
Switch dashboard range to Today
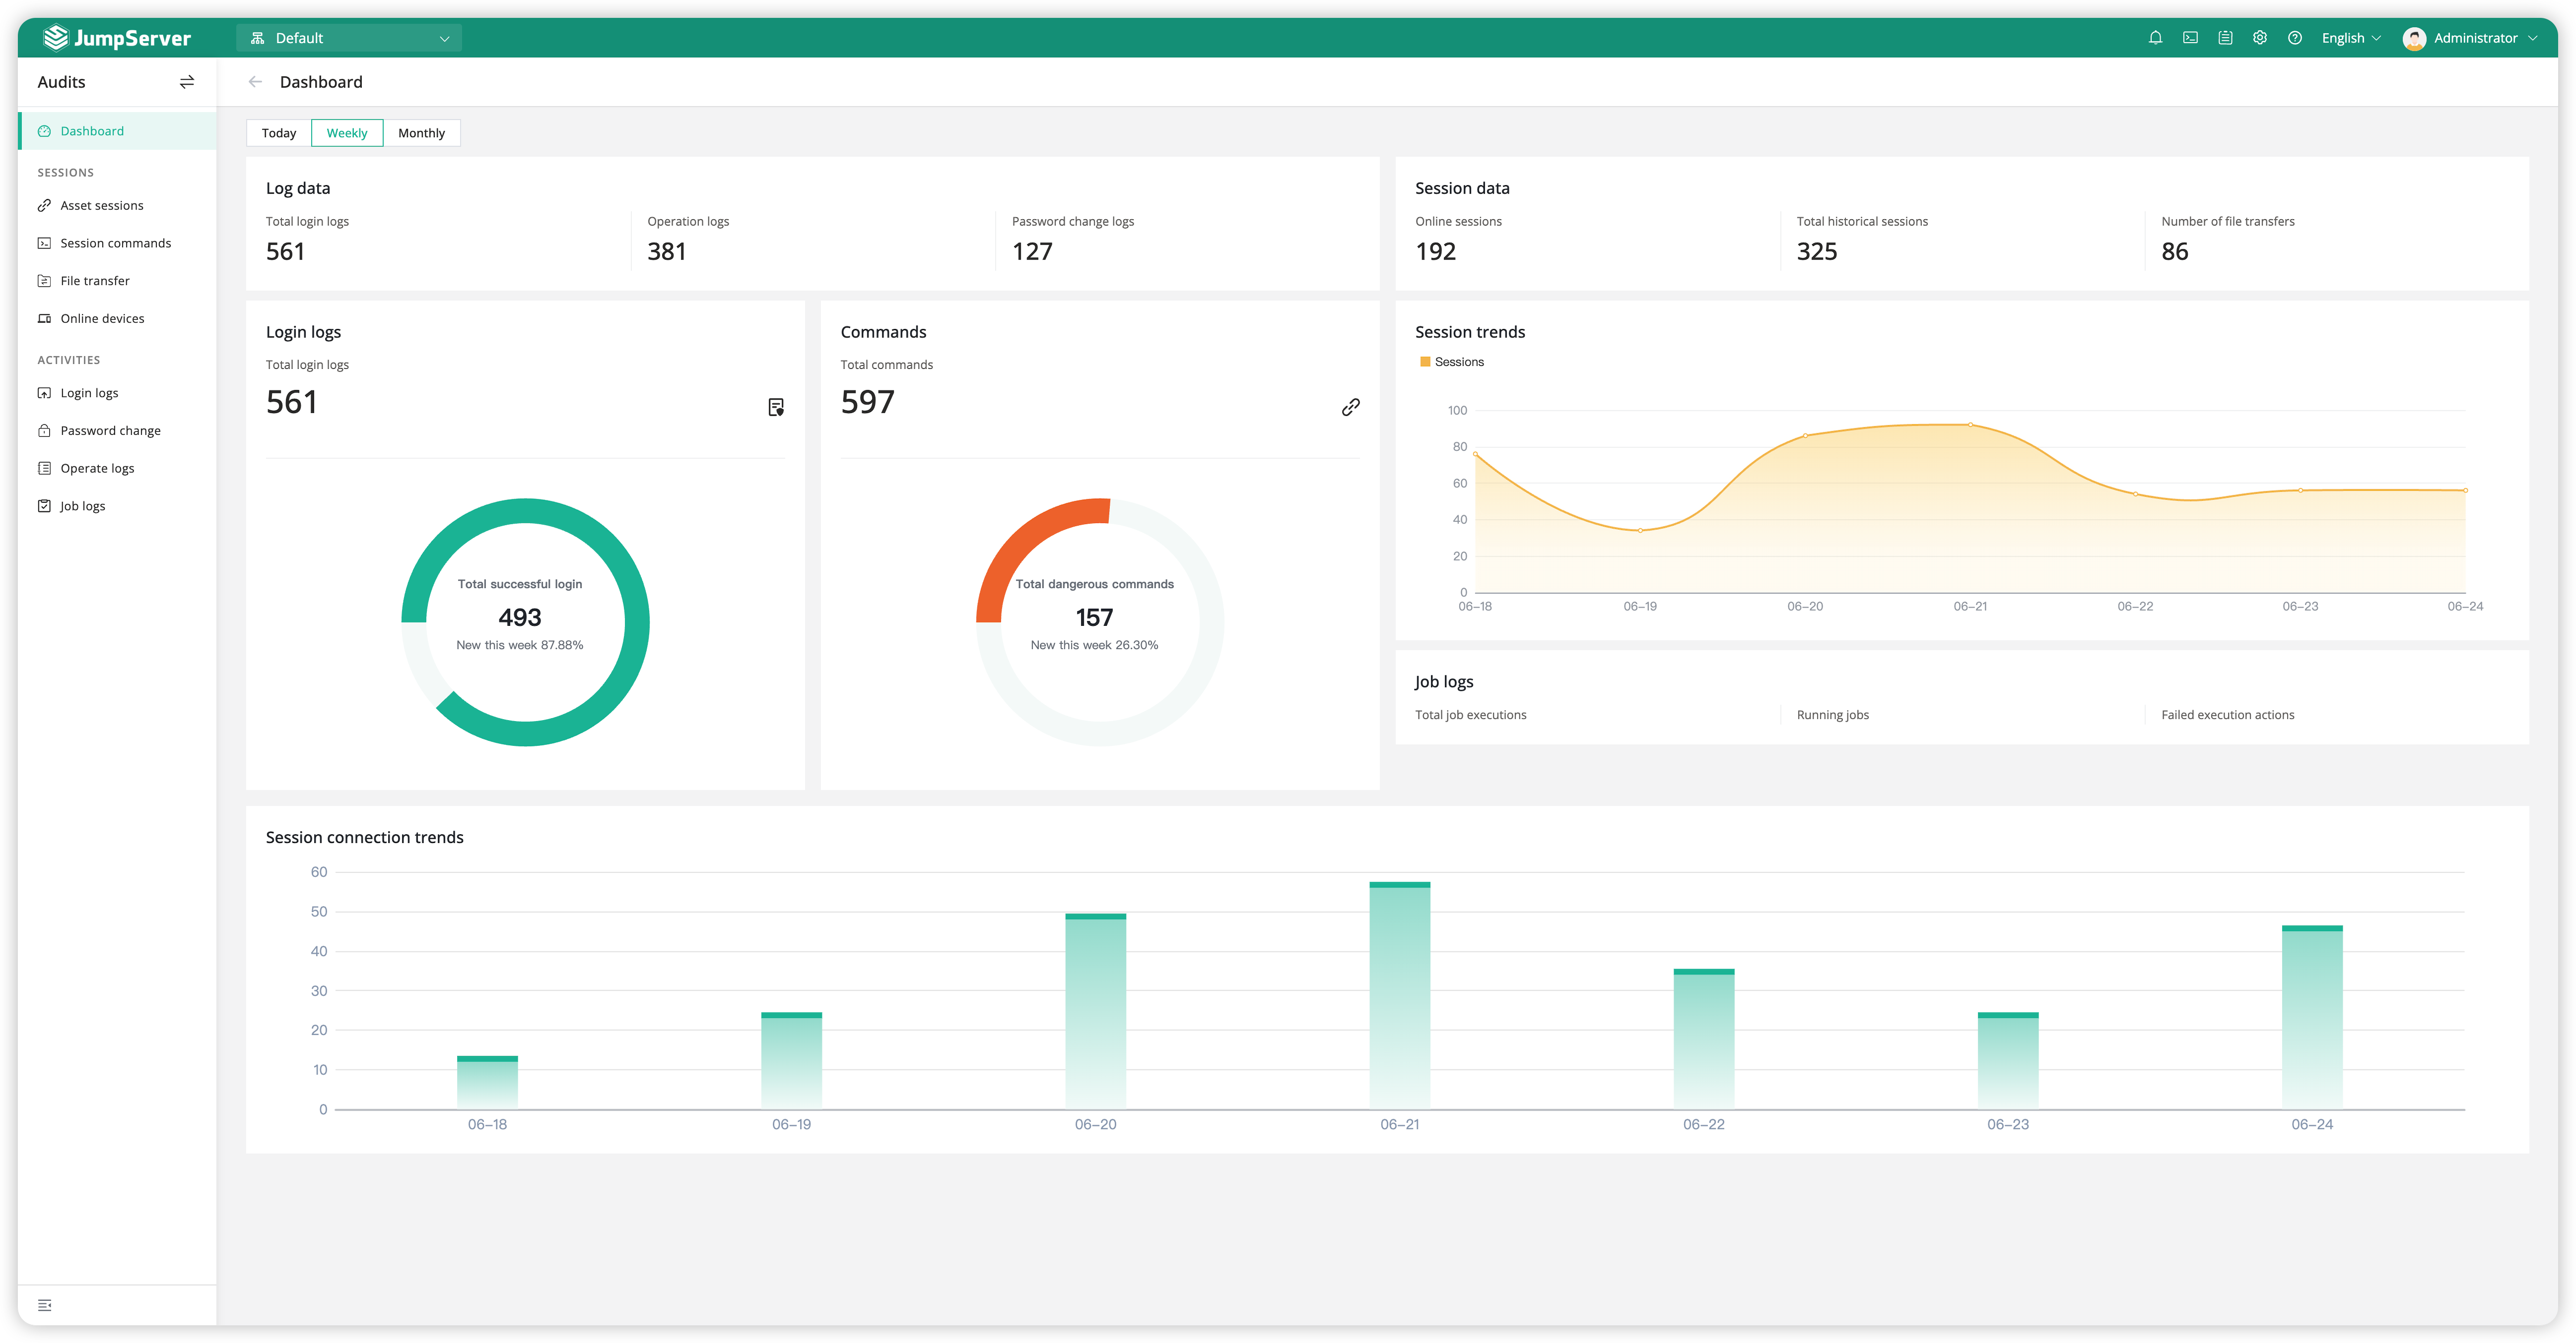tap(279, 133)
